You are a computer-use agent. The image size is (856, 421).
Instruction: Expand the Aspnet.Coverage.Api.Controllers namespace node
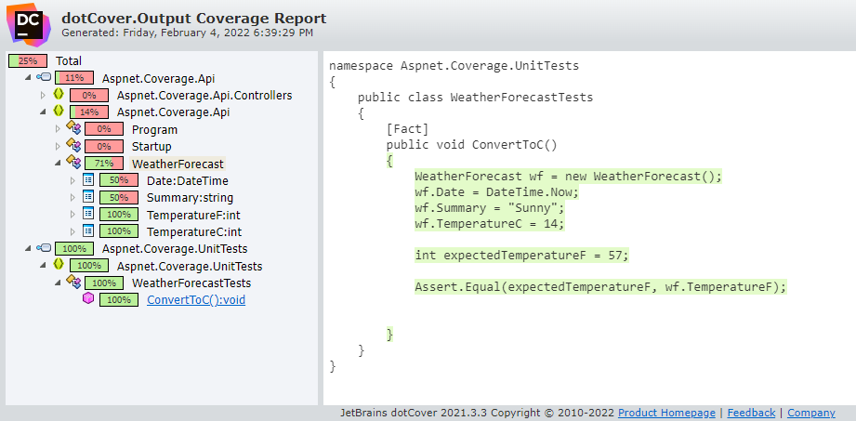(x=44, y=96)
